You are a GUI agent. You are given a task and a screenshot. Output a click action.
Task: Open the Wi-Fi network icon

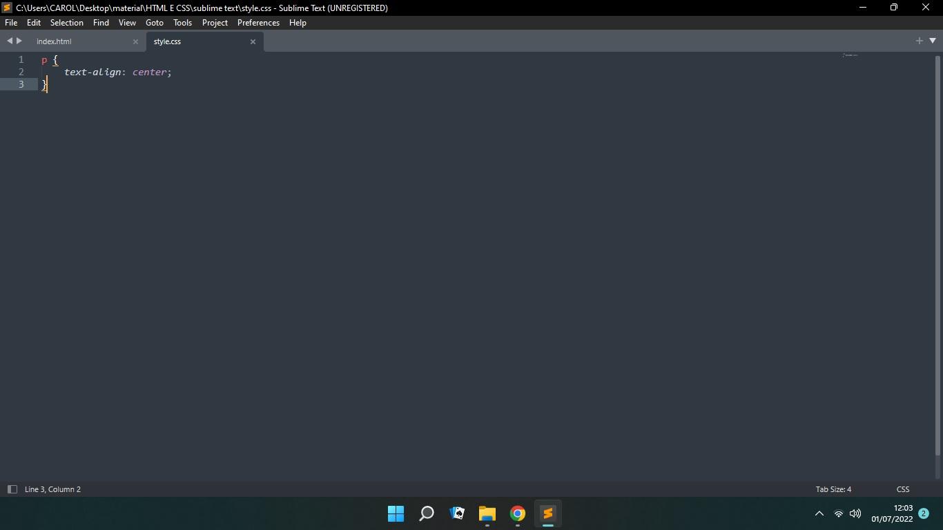pos(839,513)
